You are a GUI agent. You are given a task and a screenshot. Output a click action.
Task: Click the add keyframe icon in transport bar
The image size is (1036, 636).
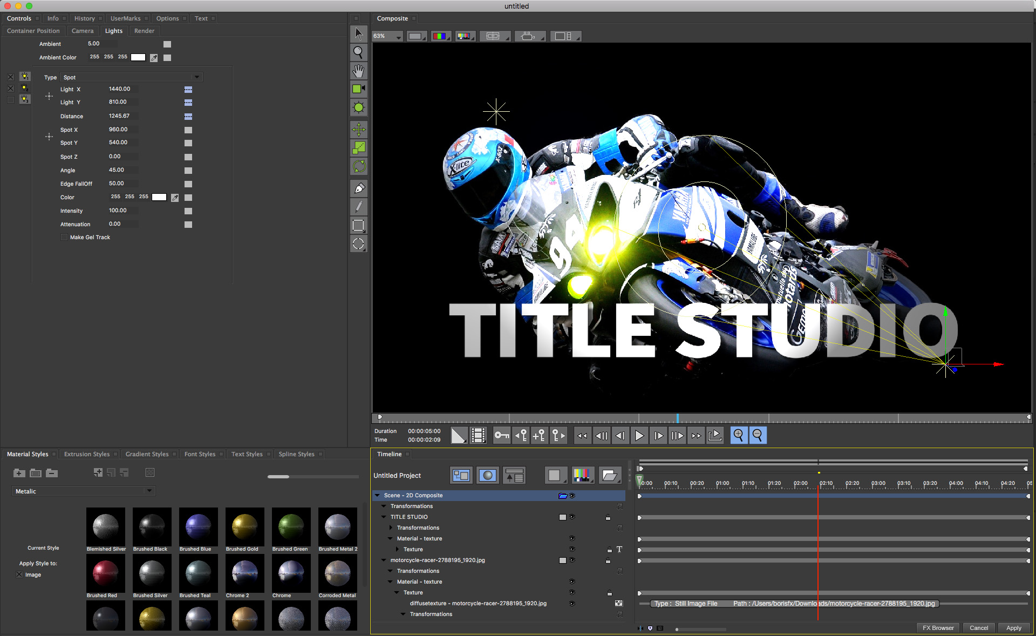539,436
